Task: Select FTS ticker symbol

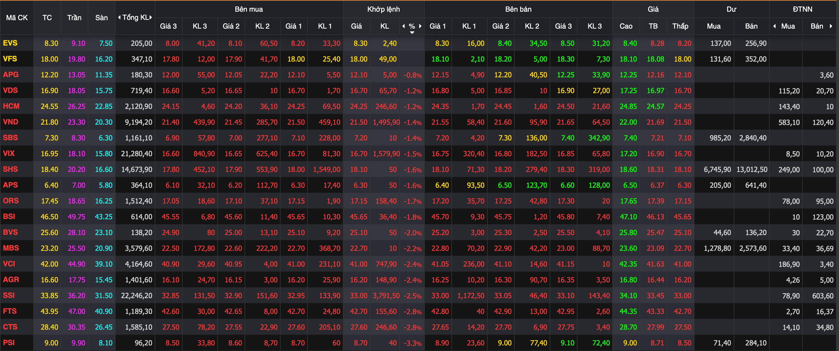Action: click(10, 311)
